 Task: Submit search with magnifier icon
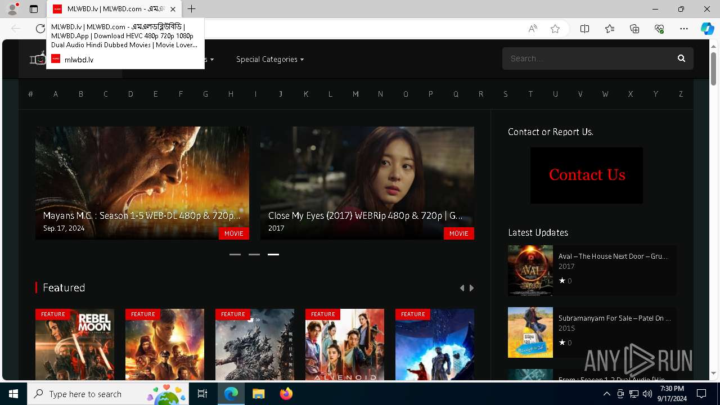pyautogui.click(x=681, y=58)
